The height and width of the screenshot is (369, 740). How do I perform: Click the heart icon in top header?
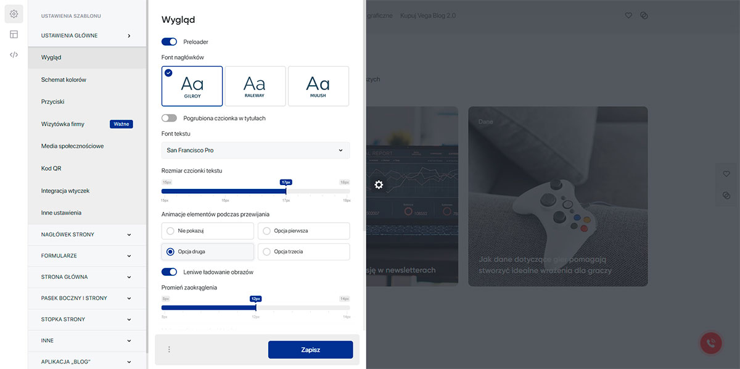pyautogui.click(x=628, y=15)
